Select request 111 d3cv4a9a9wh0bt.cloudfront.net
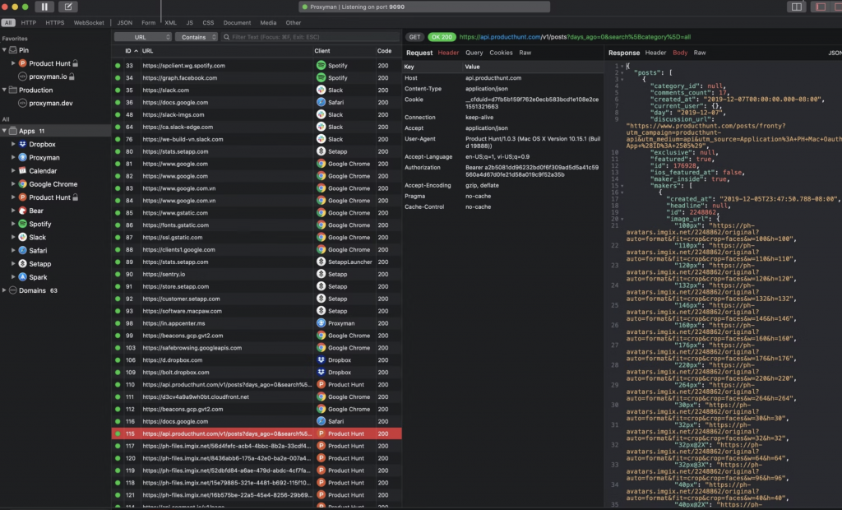The image size is (842, 510). 257,396
